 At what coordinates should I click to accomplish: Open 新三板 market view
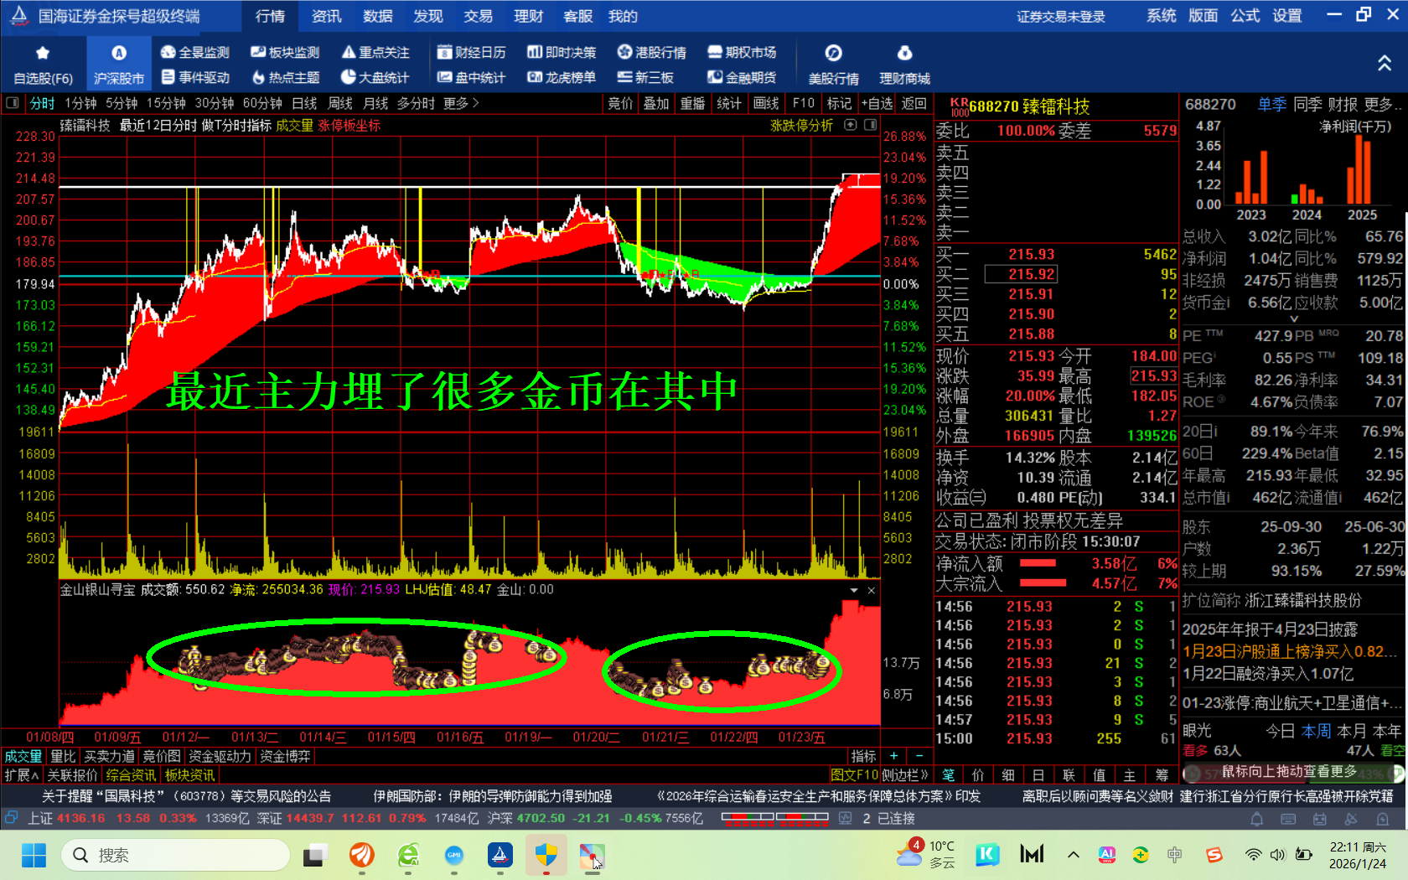coord(646,77)
